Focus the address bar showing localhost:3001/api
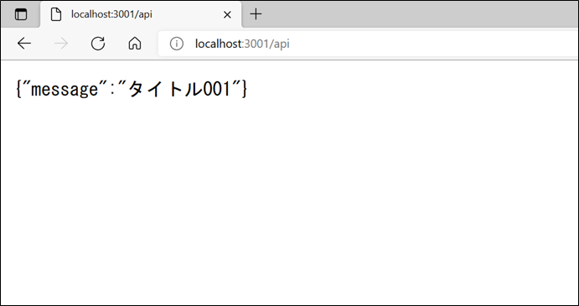The width and height of the screenshot is (579, 306). 368,44
